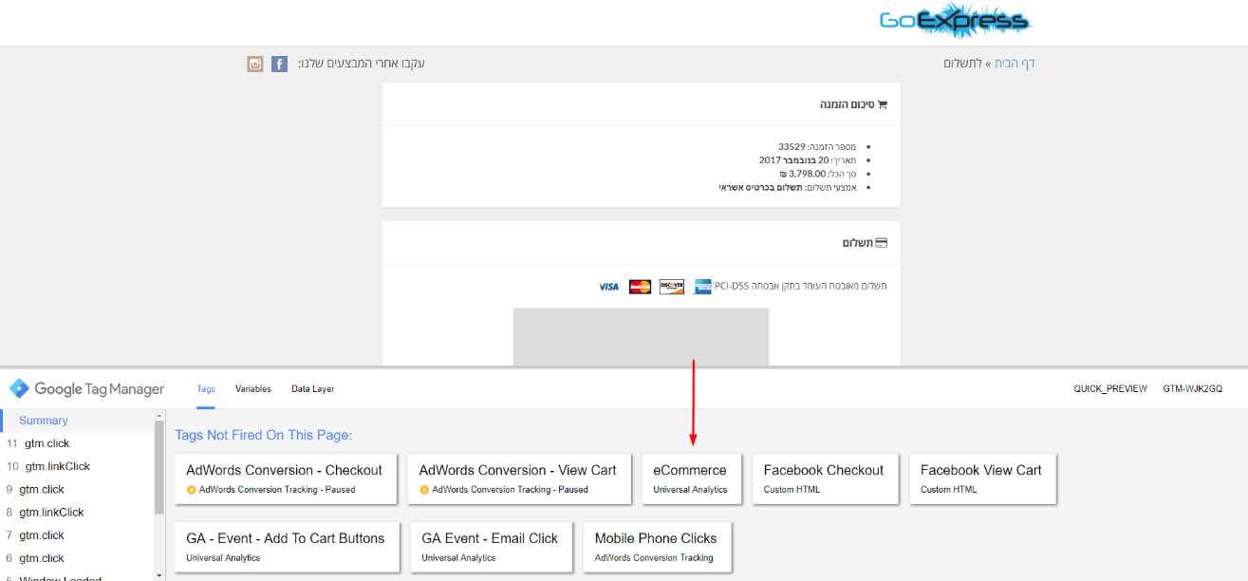Select event 9 gtm.click
Image resolution: width=1248 pixels, height=581 pixels.
[x=77, y=489]
